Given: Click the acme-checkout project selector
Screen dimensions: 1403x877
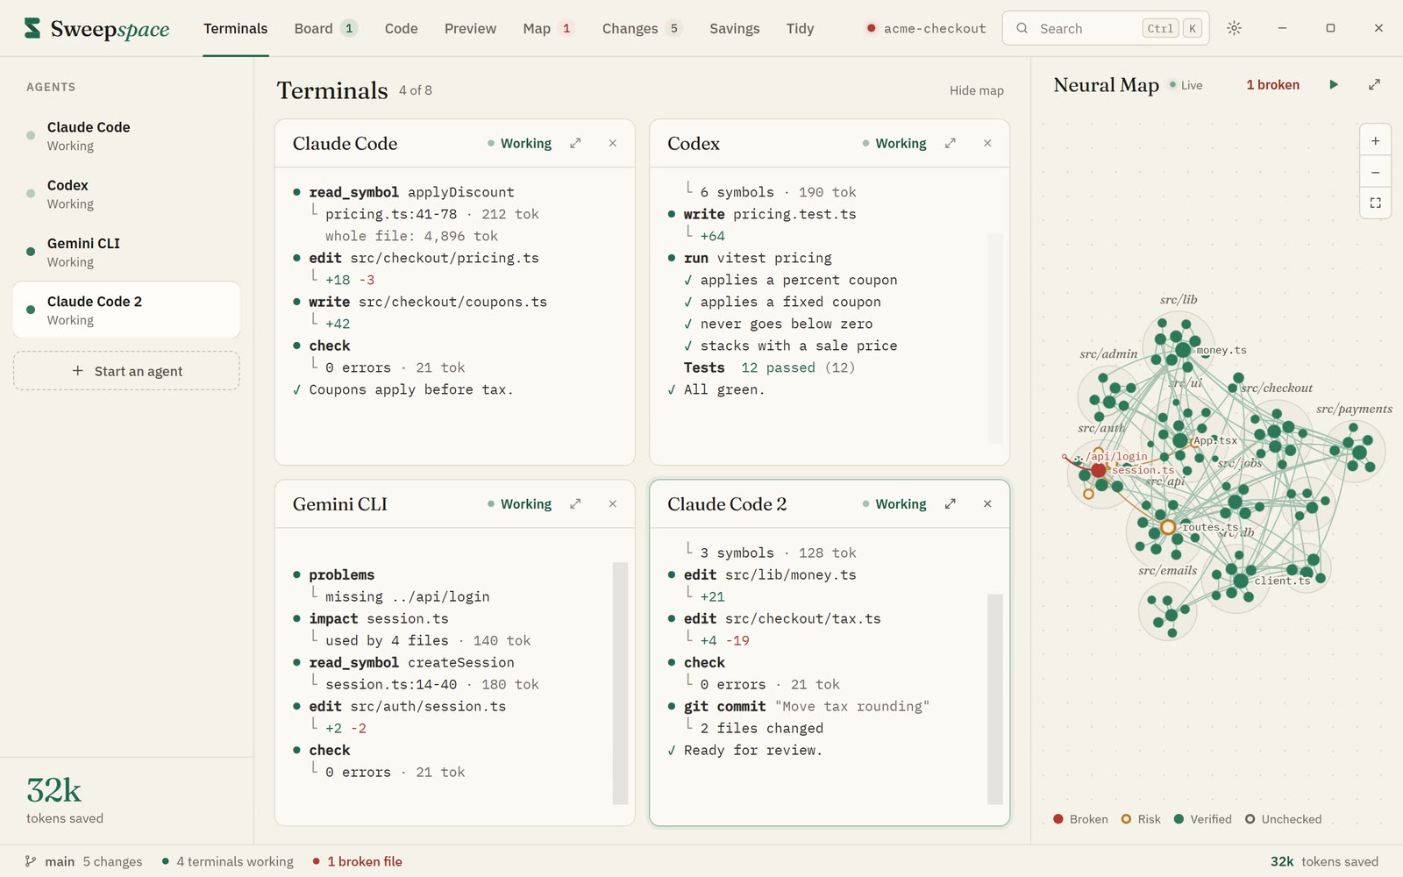Looking at the screenshot, I should pos(926,28).
